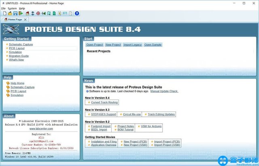This screenshot has width=259, height=166.
Task: Click the Import Legacy button
Action: (x=132, y=45)
